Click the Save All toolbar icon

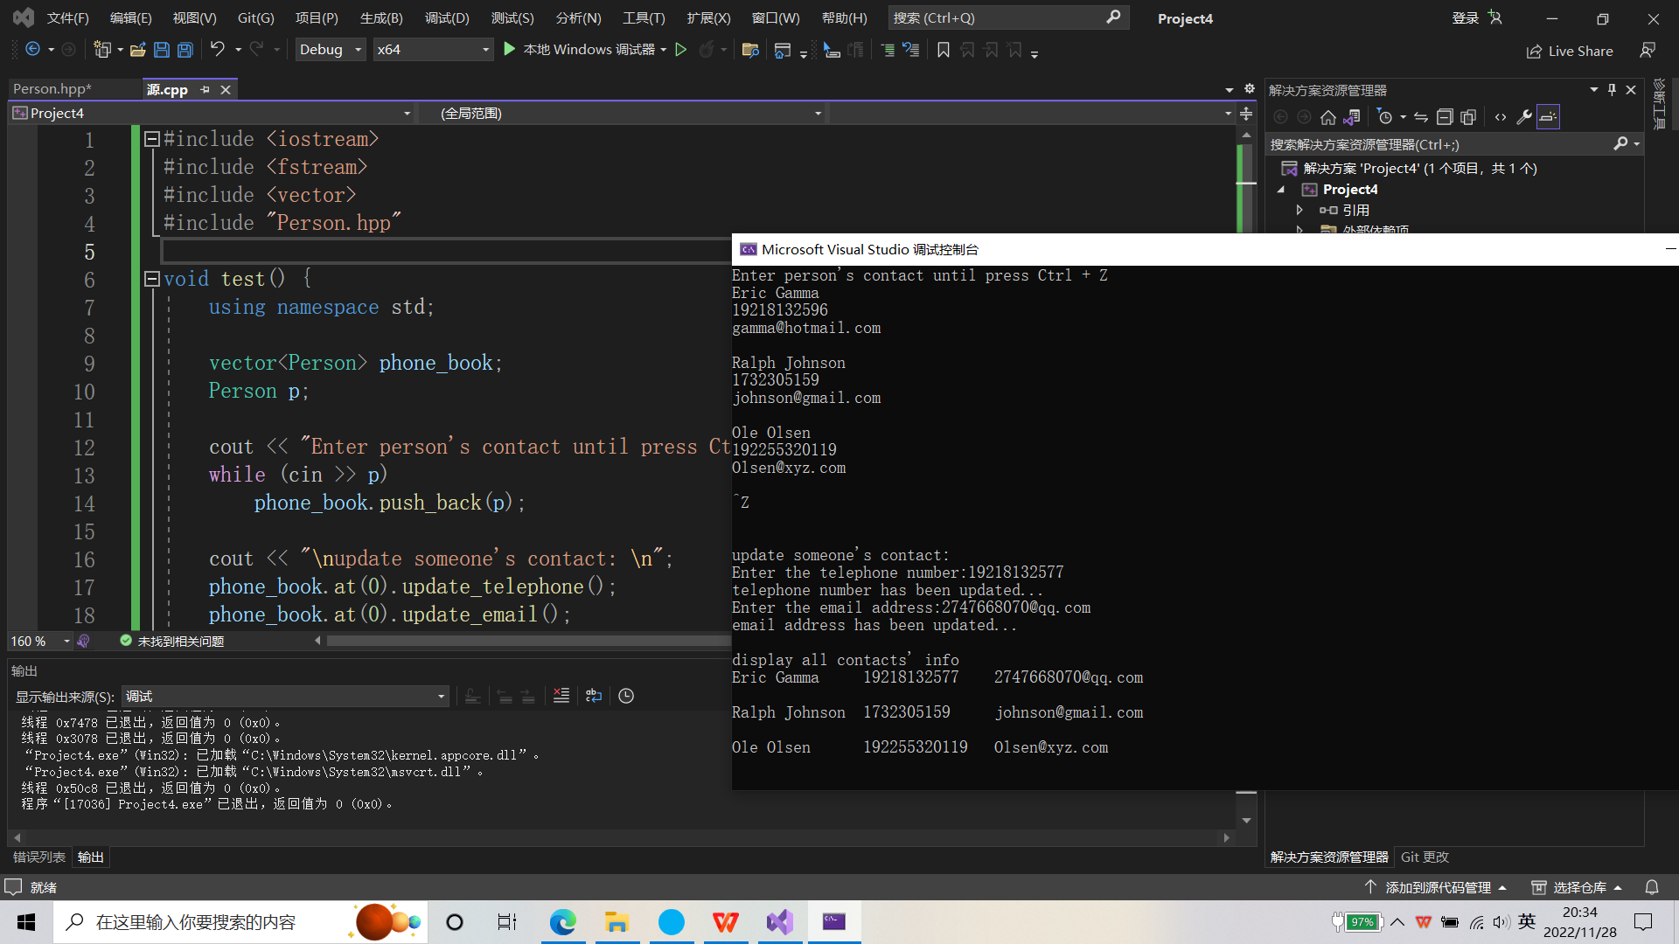point(185,50)
